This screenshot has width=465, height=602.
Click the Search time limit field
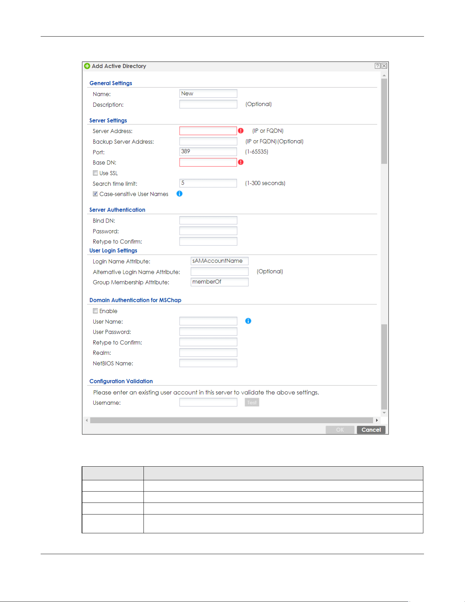coord(208,183)
